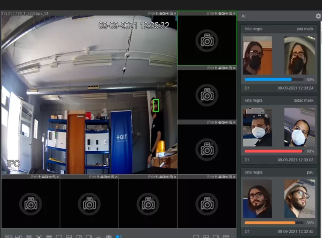This screenshot has height=238, width=322.
Task: Click 'lista negra' label in didac mask card
Action: click(x=253, y=100)
